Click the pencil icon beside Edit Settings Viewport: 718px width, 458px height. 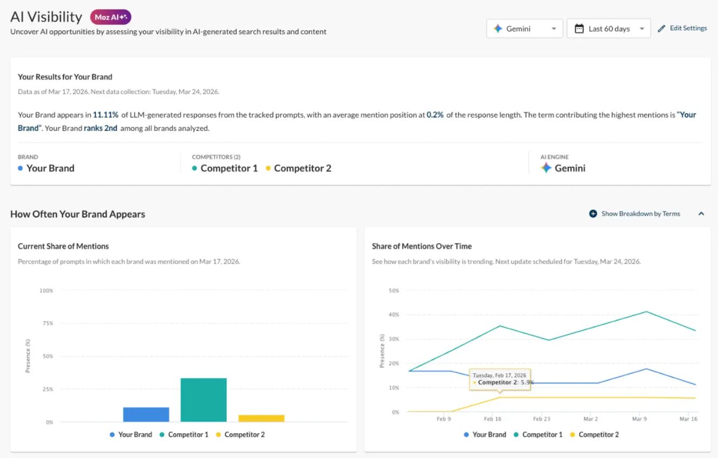661,29
